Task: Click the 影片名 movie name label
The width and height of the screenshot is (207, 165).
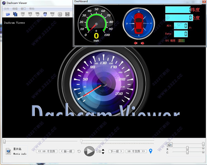Action: pyautogui.click(x=17, y=149)
